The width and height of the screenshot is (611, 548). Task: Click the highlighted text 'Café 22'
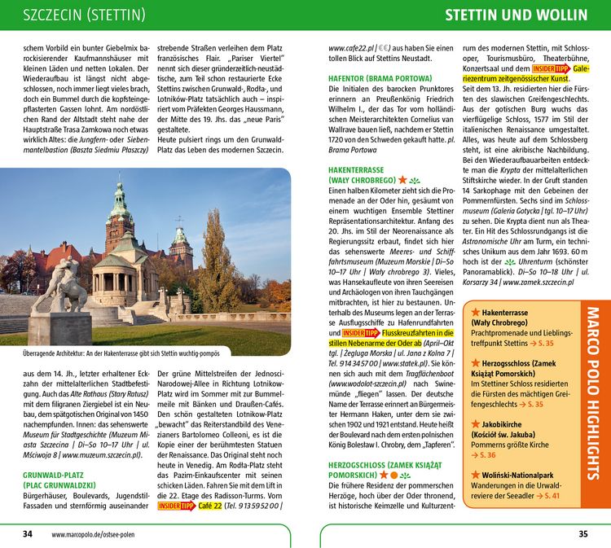(210, 506)
